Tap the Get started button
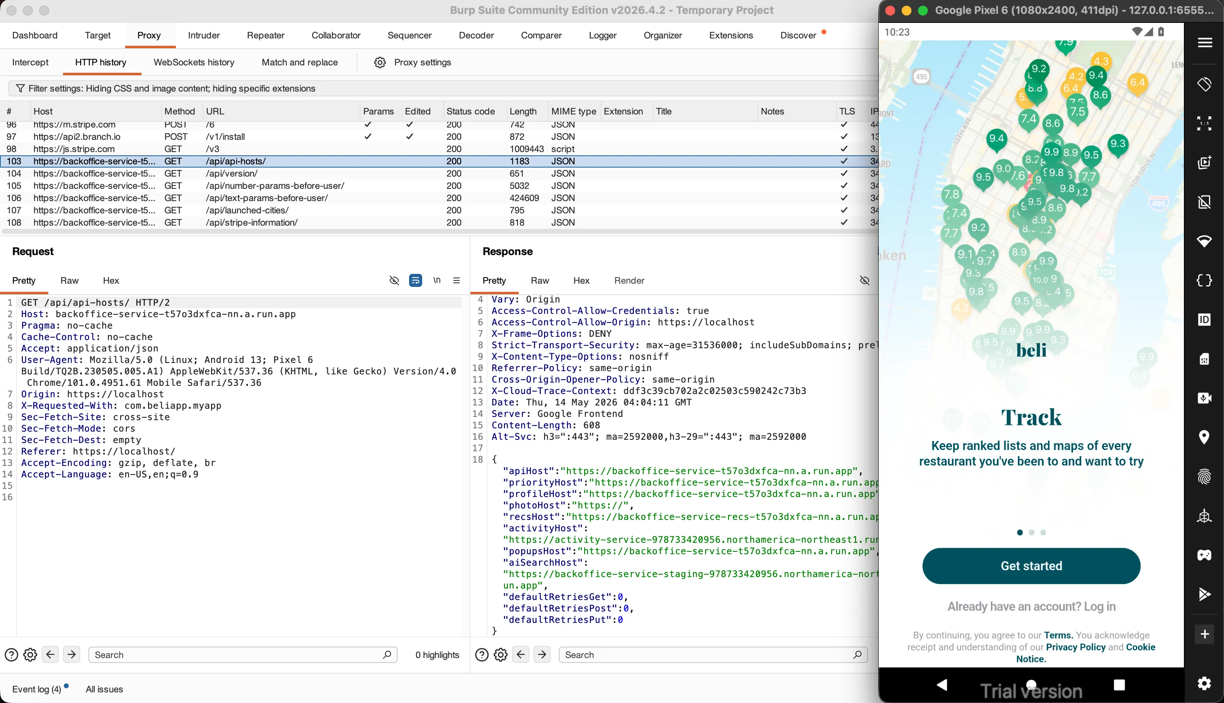This screenshot has width=1224, height=703. click(x=1032, y=566)
